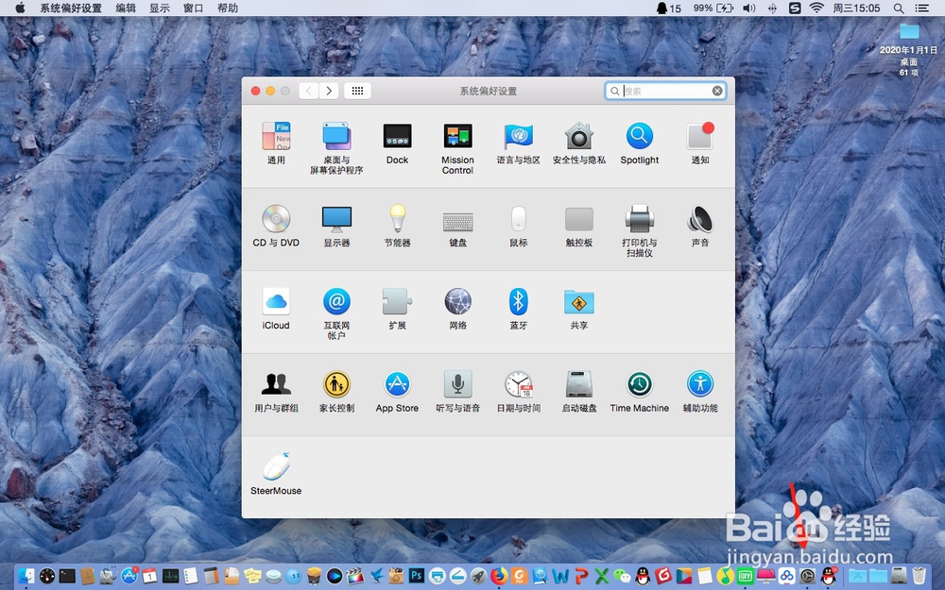Image resolution: width=945 pixels, height=590 pixels.
Task: Open the 系统偏好设置 menu
Action: coord(71,8)
